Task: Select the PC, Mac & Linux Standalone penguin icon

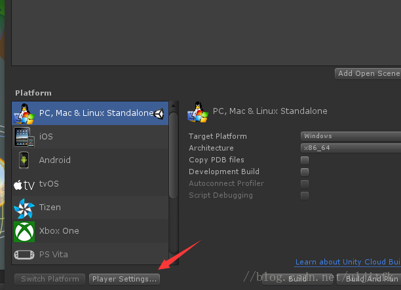Action: click(x=24, y=113)
